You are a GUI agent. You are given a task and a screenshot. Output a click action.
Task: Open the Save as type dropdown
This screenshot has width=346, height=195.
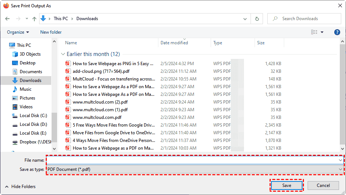195,169
